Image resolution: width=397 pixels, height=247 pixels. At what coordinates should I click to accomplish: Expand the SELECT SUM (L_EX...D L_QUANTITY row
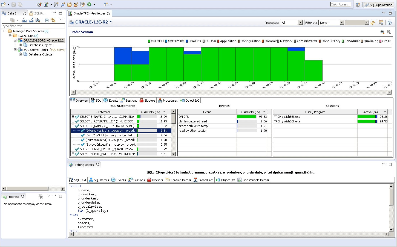(73, 149)
